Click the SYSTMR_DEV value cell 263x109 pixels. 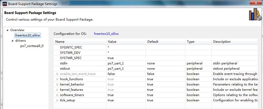(126, 53)
